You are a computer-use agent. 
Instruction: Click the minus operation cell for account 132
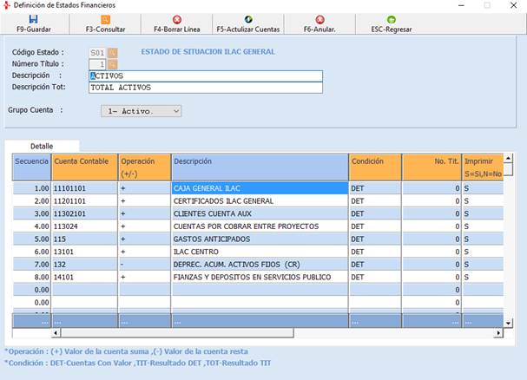[x=144, y=264]
